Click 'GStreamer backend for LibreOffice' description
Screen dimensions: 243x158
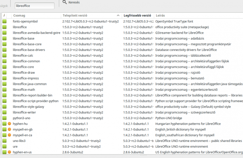point(180,33)
